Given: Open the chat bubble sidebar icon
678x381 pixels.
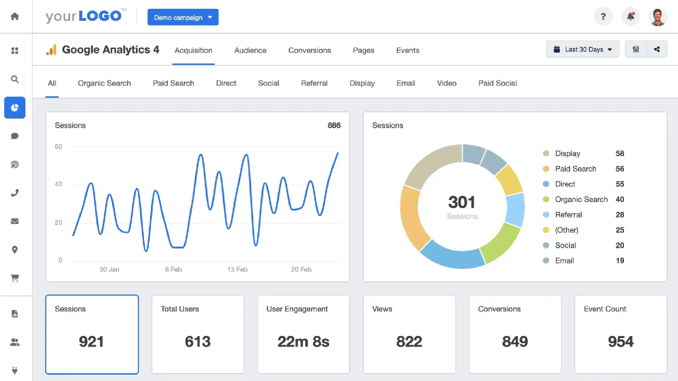Looking at the screenshot, I should [14, 136].
